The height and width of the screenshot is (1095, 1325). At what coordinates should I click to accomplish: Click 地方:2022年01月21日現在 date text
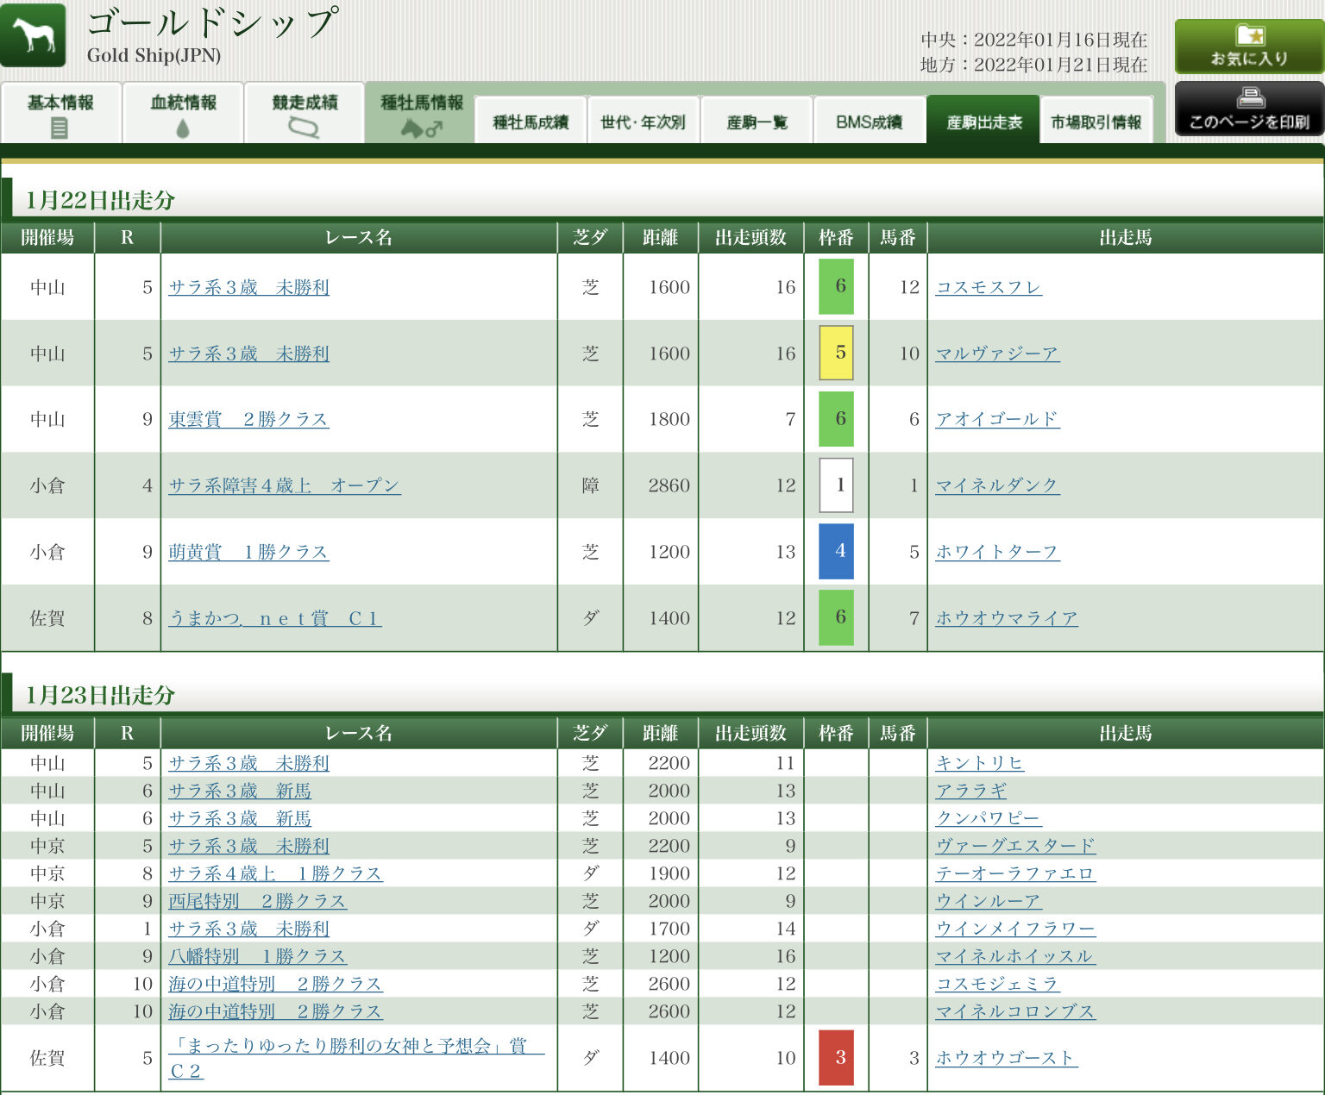[x=1033, y=65]
